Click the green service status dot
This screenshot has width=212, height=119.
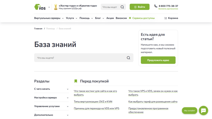(x=130, y=18)
